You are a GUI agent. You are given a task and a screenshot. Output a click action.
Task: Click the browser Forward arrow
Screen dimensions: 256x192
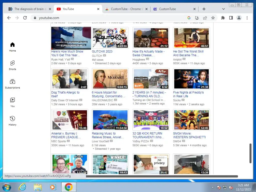pyautogui.click(x=17, y=18)
